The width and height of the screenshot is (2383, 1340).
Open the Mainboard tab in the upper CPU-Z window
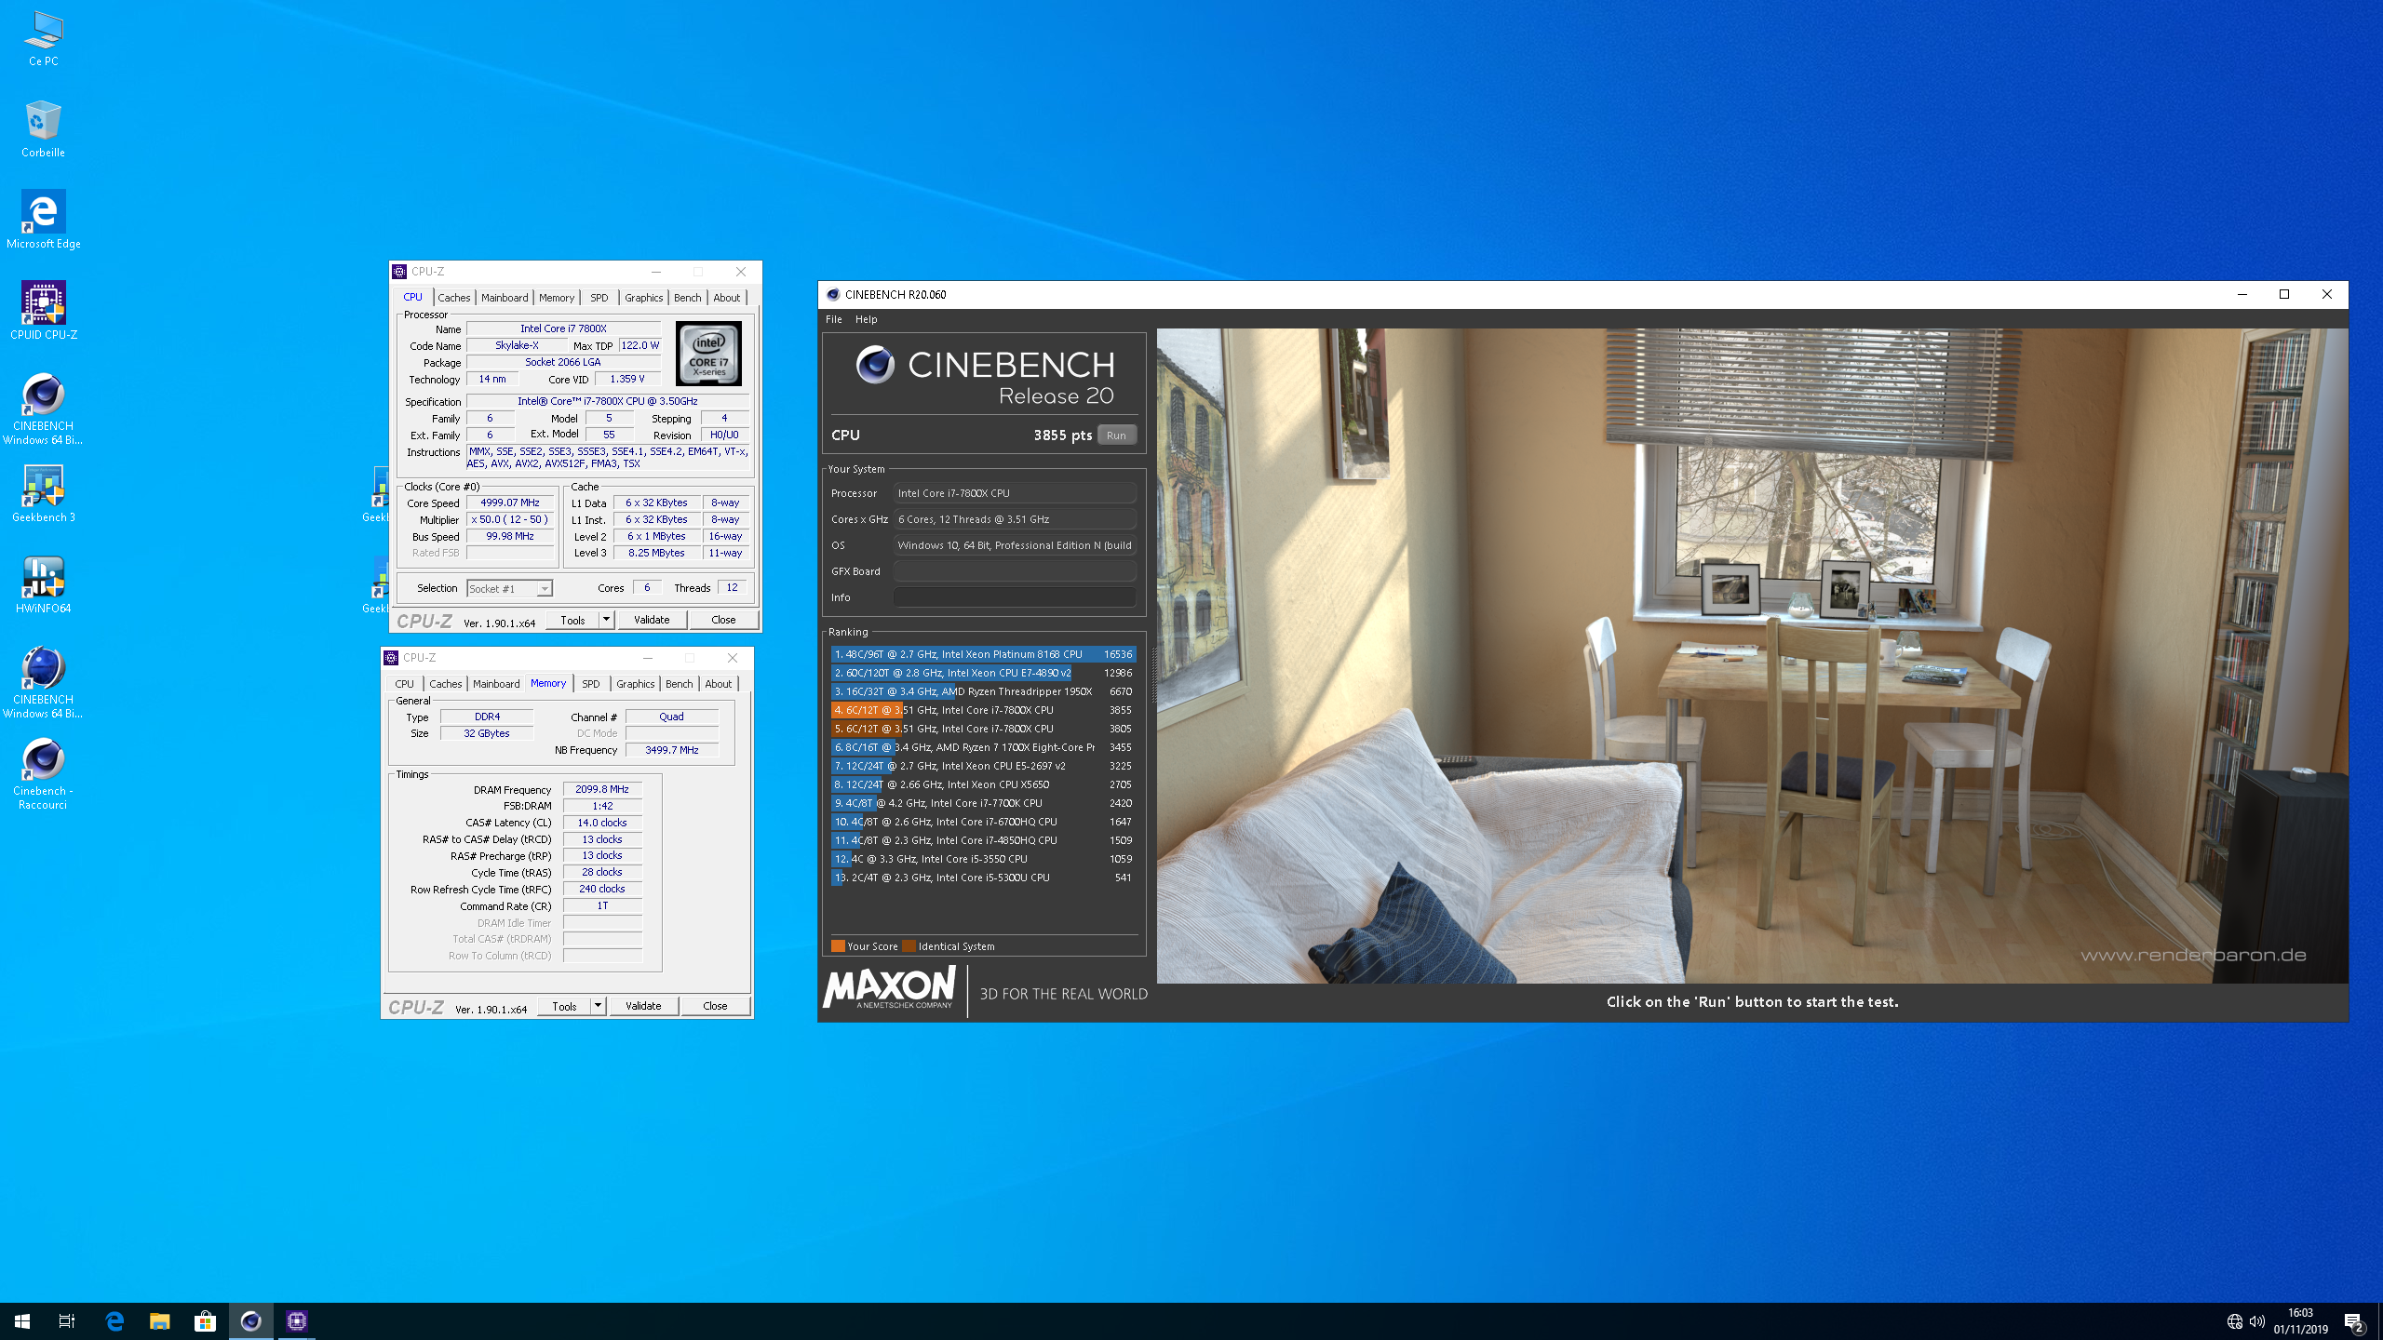point(505,298)
